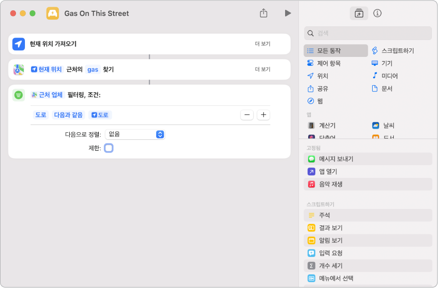Image resolution: width=438 pixels, height=288 pixels.
Task: Click the green filter icon of the 필터링 action
Action: [18, 95]
